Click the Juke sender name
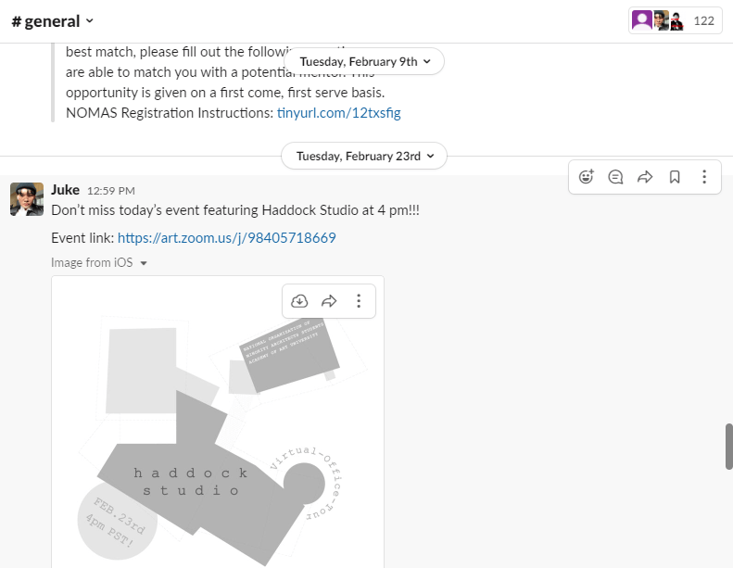733x568 pixels. pos(65,190)
